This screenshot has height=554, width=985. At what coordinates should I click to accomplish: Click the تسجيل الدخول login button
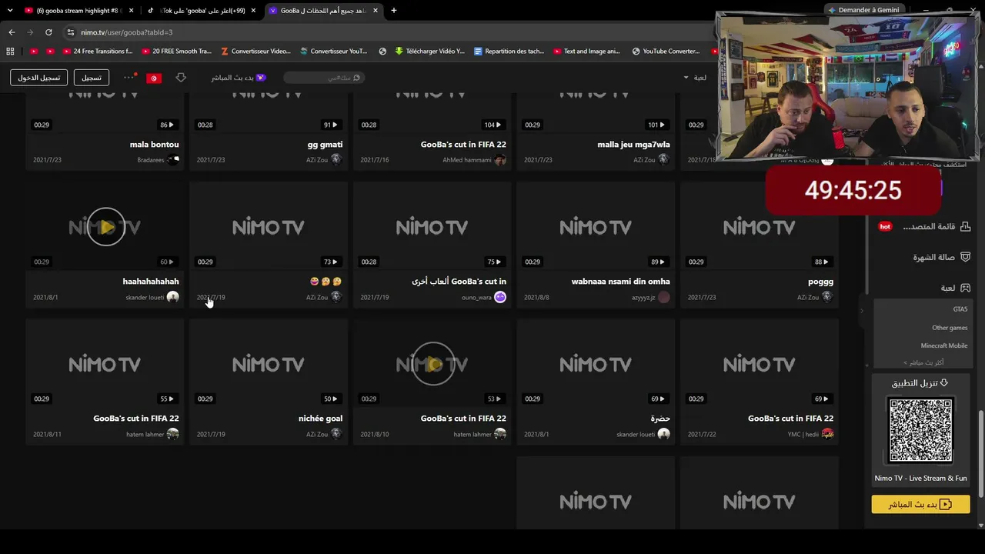click(39, 78)
